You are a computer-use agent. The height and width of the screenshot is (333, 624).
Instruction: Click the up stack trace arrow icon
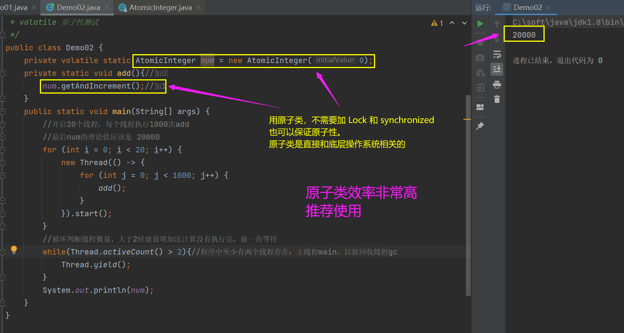point(497,24)
